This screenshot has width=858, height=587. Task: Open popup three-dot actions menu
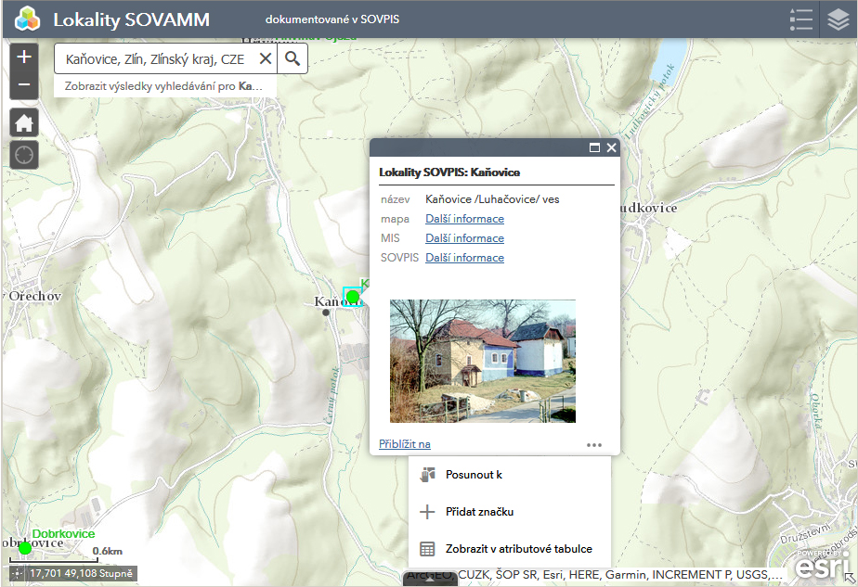pos(594,445)
